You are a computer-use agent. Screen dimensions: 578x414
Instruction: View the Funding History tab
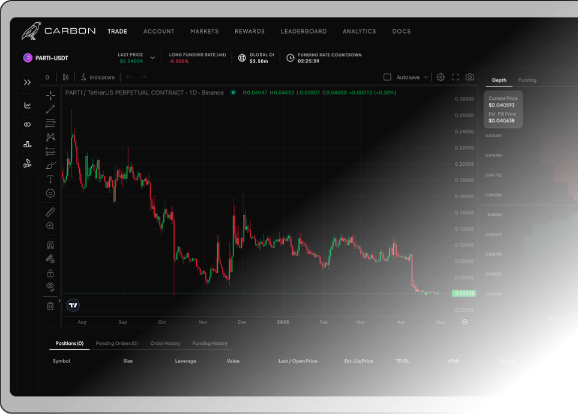tap(209, 343)
